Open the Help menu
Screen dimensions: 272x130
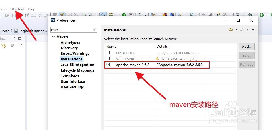point(31,9)
